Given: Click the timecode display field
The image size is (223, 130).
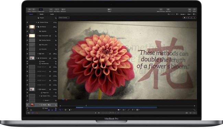Looking at the screenshot, I should (108, 113).
